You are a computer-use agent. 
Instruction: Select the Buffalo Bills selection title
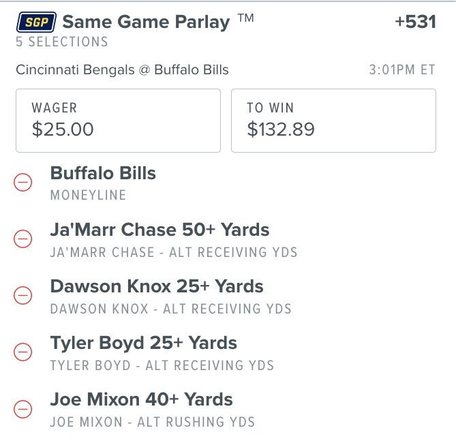[x=103, y=173]
